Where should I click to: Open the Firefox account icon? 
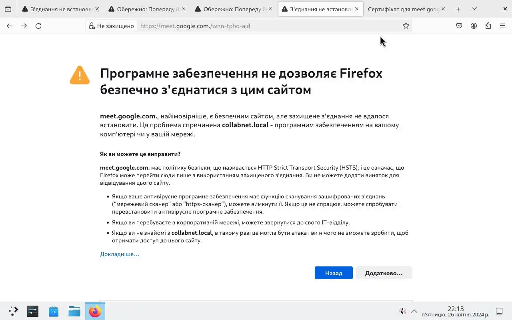coord(474,26)
